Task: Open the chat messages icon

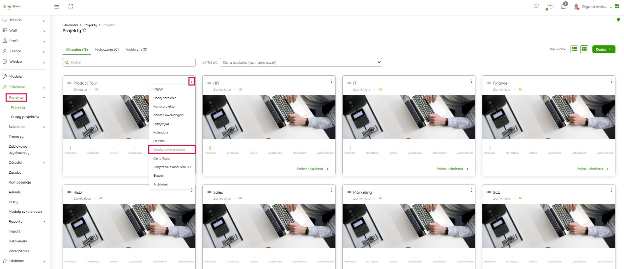Action: 550,7
